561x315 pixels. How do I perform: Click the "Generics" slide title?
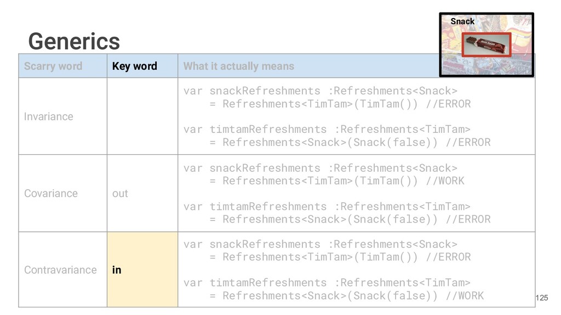pyautogui.click(x=74, y=41)
